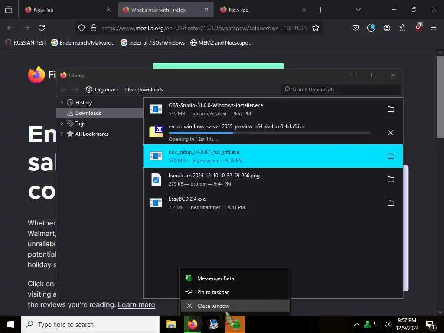Follow the Learn more link
The width and height of the screenshot is (444, 333).
137,305
